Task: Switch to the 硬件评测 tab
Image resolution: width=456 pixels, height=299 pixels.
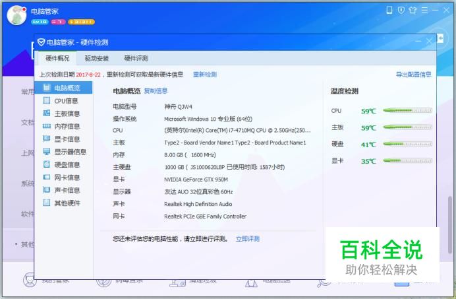Action: click(136, 58)
